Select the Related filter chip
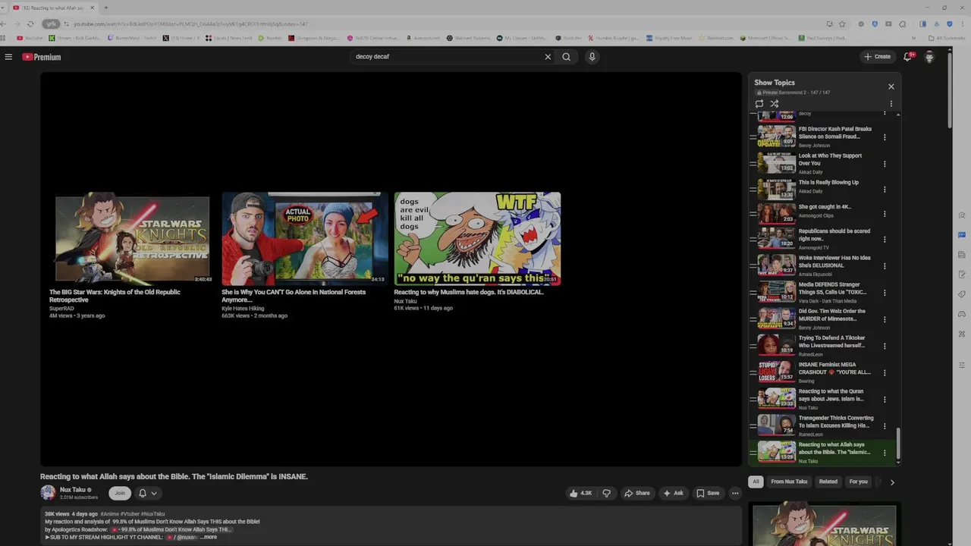 pos(828,482)
